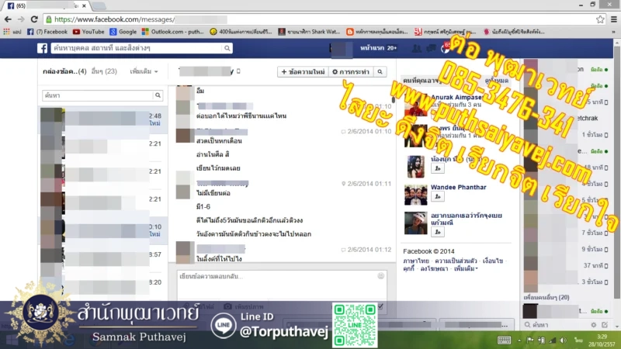
Task: Open the friend requests icon
Action: click(x=416, y=48)
